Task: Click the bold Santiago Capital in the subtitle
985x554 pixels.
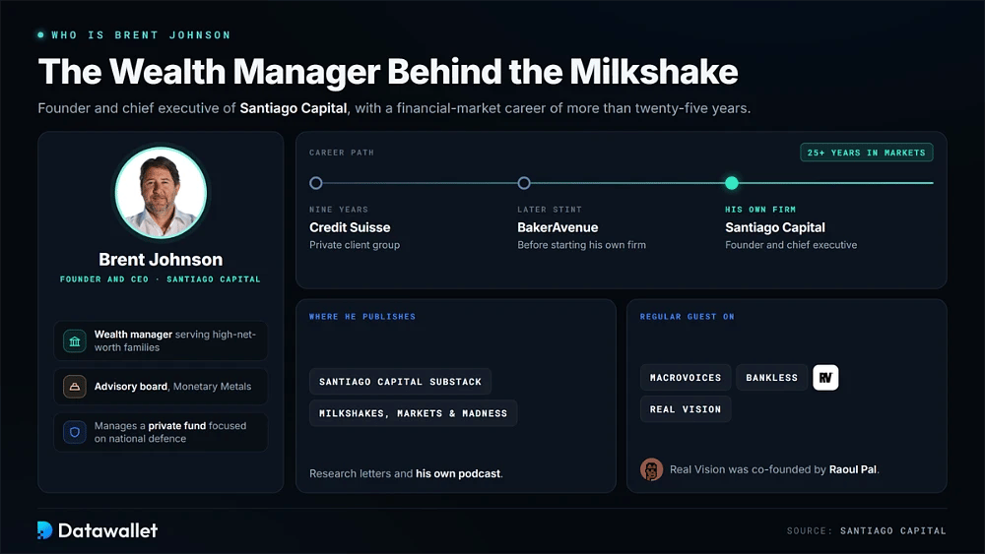Action: point(294,108)
